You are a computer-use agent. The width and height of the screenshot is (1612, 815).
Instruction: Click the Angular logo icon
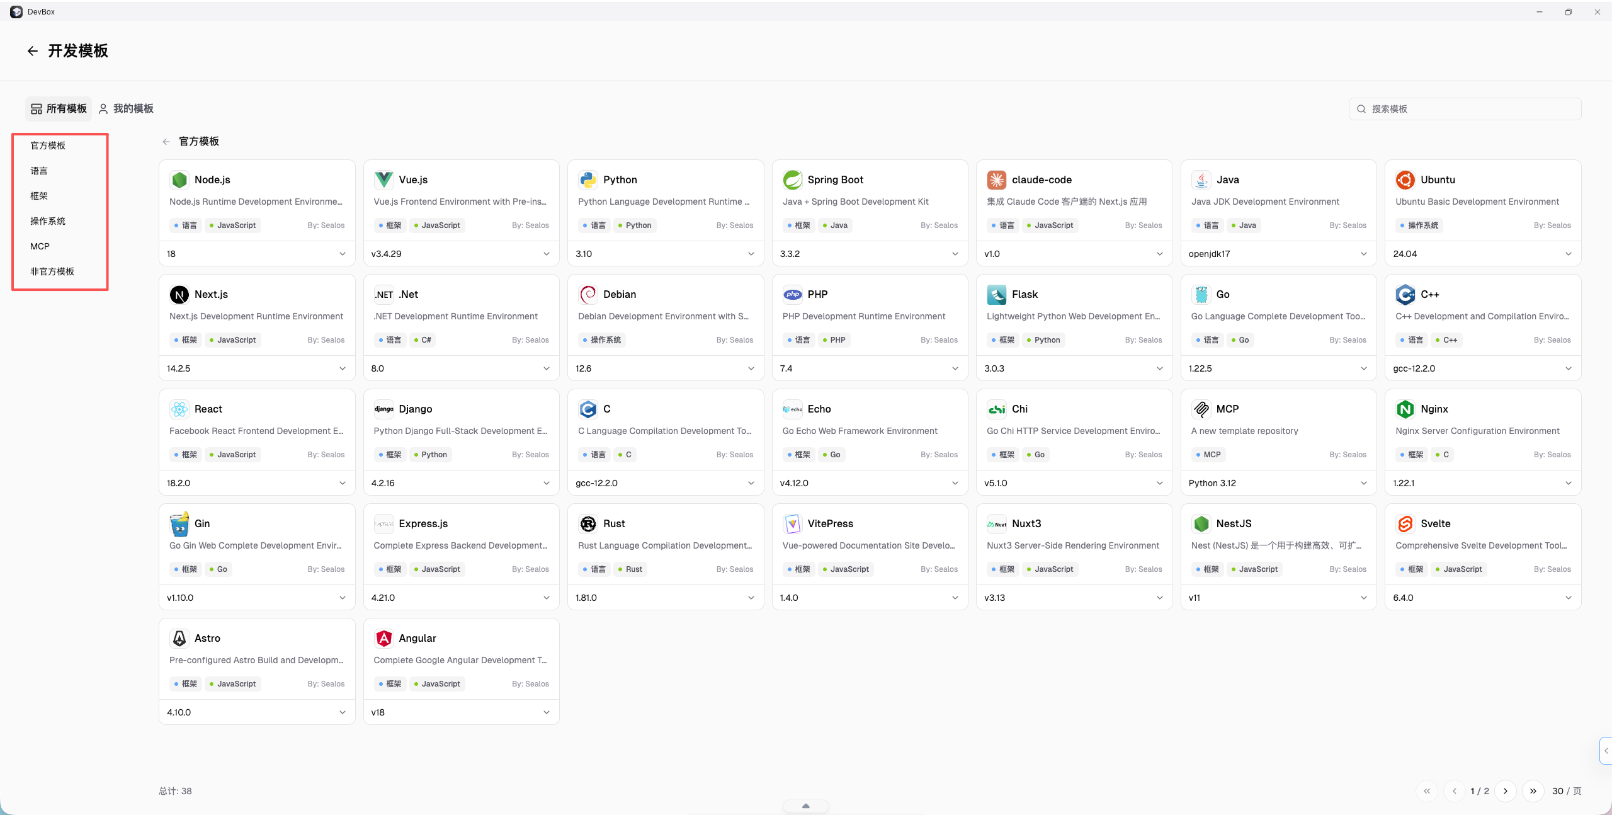pyautogui.click(x=383, y=639)
